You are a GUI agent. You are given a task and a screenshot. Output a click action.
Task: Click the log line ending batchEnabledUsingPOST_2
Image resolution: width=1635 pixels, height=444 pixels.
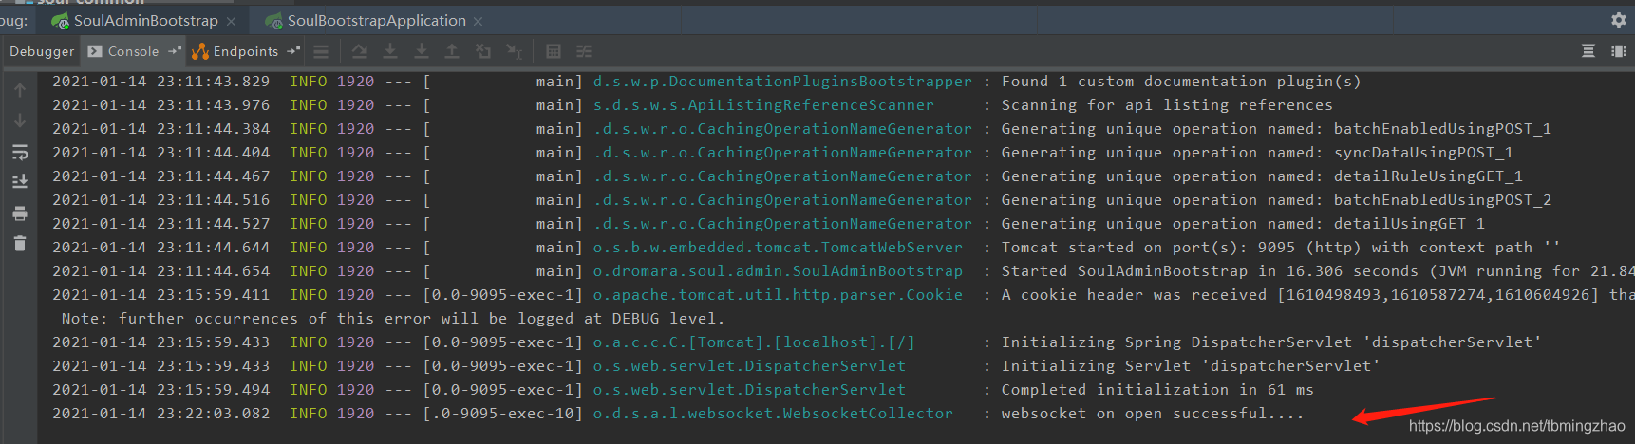coord(801,200)
